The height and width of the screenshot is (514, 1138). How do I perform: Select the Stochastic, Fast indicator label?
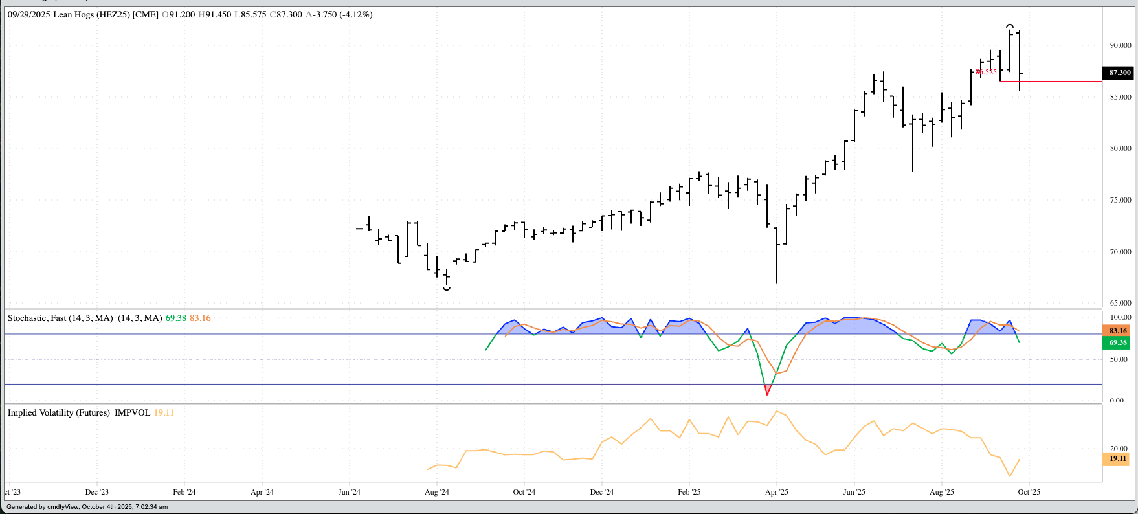point(60,318)
